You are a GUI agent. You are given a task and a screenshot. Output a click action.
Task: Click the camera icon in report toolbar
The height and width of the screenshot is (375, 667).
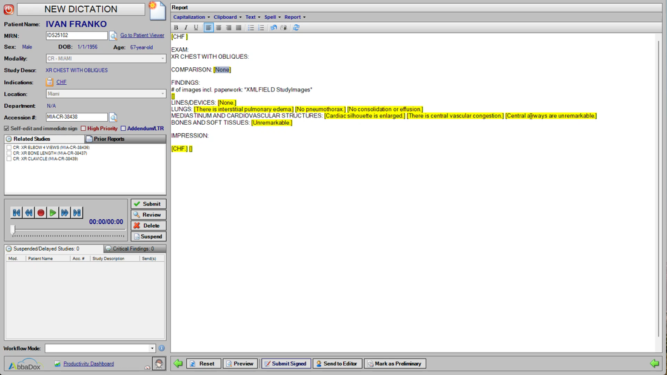coord(284,28)
